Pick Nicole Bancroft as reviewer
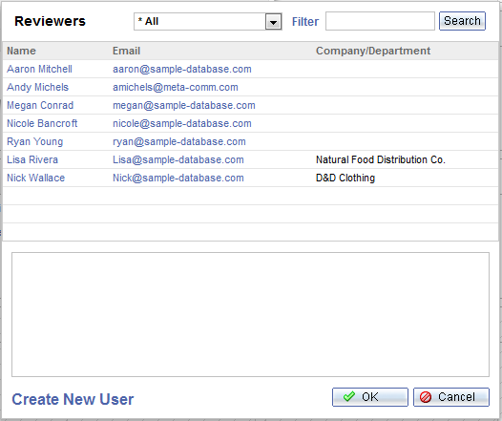The image size is (502, 421). pyautogui.click(x=42, y=123)
